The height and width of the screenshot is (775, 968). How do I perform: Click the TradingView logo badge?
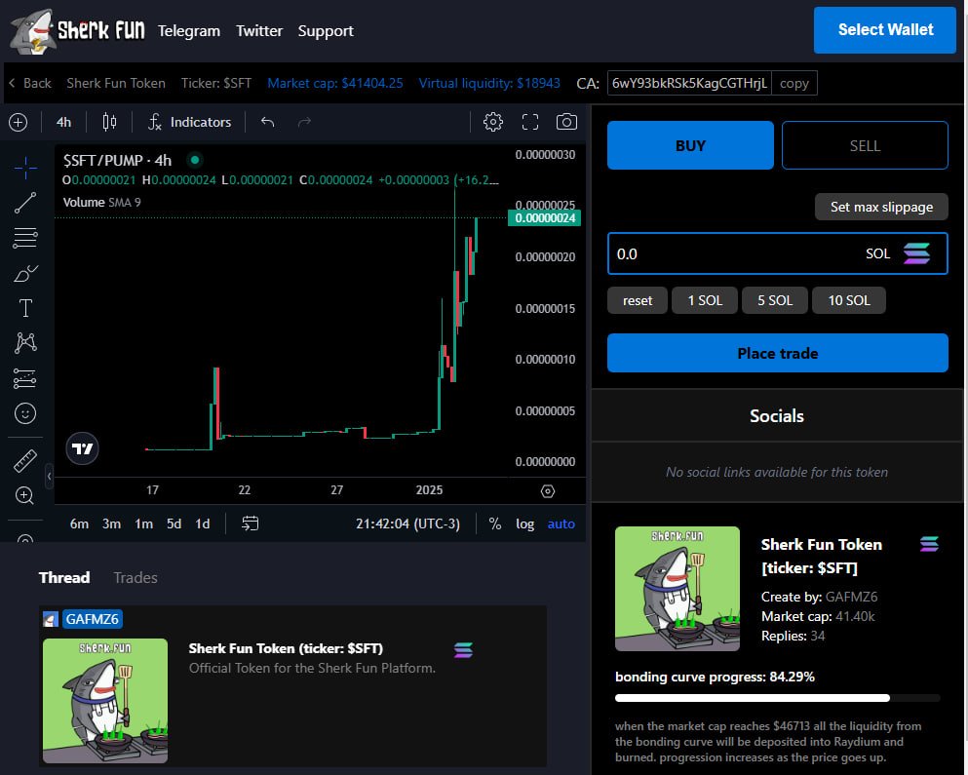(82, 448)
